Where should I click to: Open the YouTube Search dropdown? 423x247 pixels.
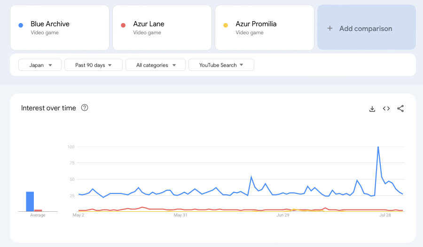point(221,65)
